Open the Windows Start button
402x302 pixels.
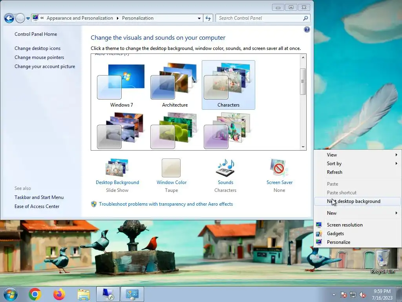click(11, 294)
